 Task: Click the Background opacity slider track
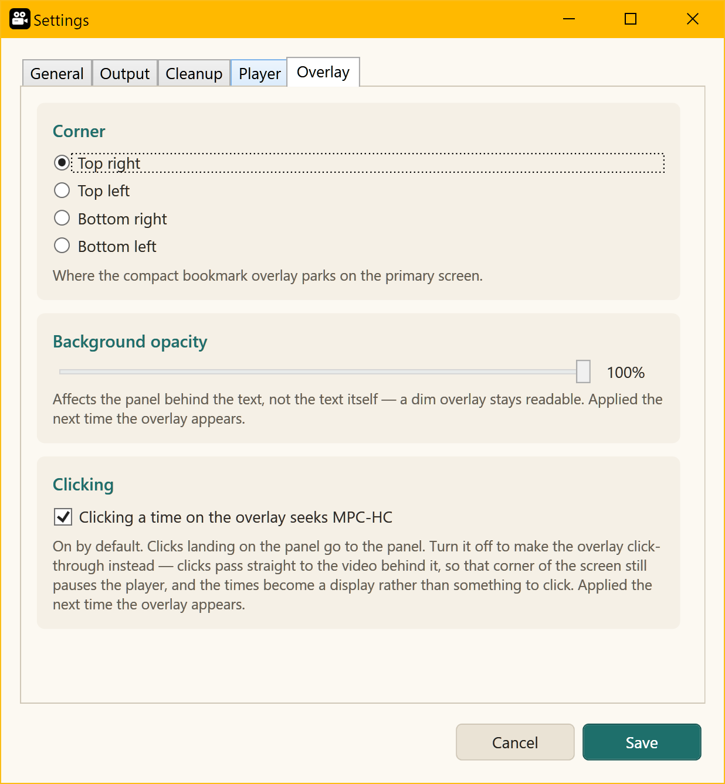(x=324, y=371)
